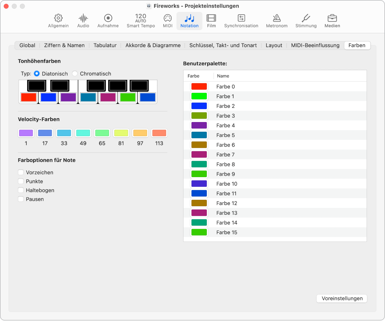Click the green piano key color swatch
385x321 pixels.
tap(128, 97)
